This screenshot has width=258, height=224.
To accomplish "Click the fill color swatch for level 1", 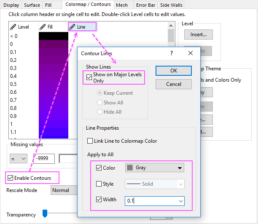I will coord(54,124).
